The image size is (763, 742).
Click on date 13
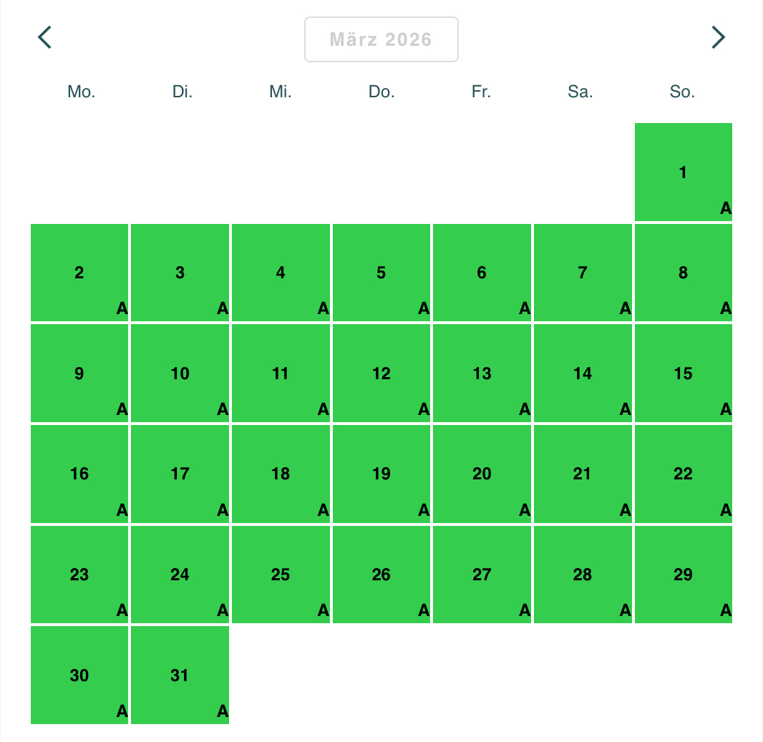pyautogui.click(x=482, y=374)
